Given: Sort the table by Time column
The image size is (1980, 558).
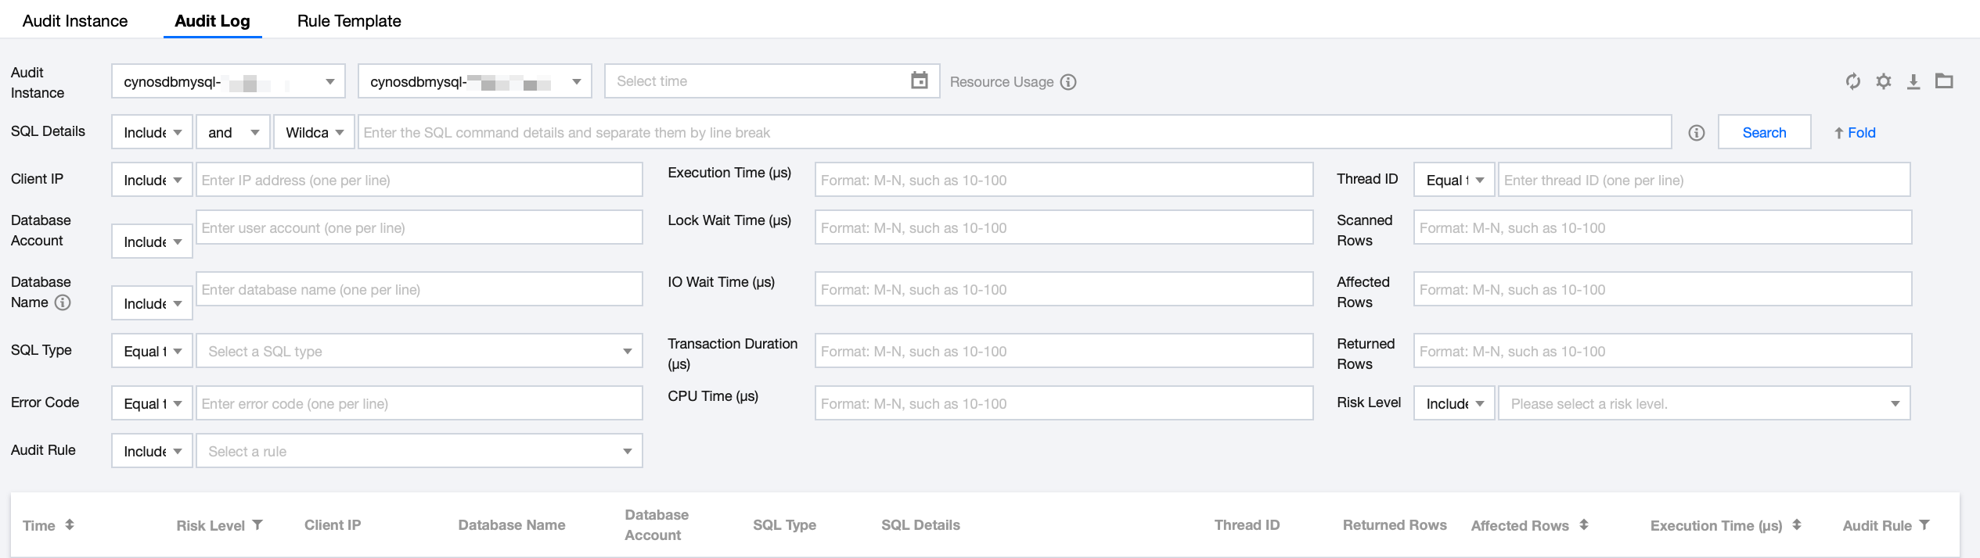Looking at the screenshot, I should pyautogui.click(x=70, y=525).
